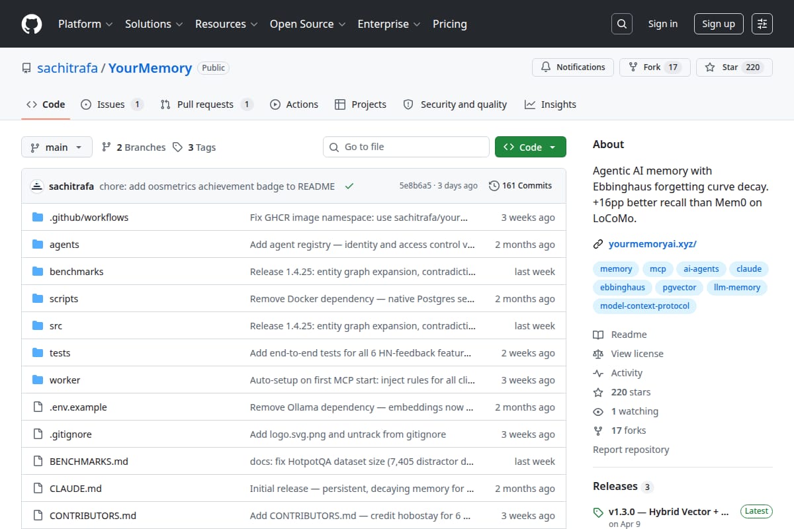Click the CLAUDE.md file icon
794x529 pixels.
point(38,489)
